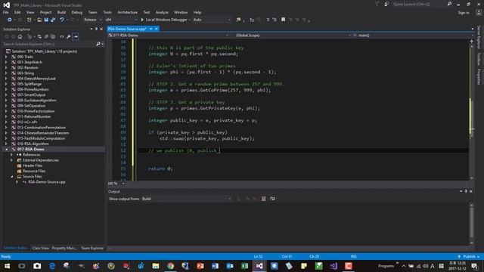
Task: Open the x64 platform dropdown
Action: tap(121, 20)
